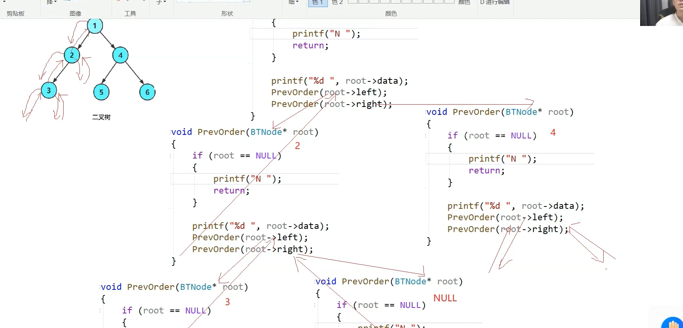Image resolution: width=683 pixels, height=328 pixels.
Task: Click the blue hand floating icon
Action: click(x=673, y=323)
